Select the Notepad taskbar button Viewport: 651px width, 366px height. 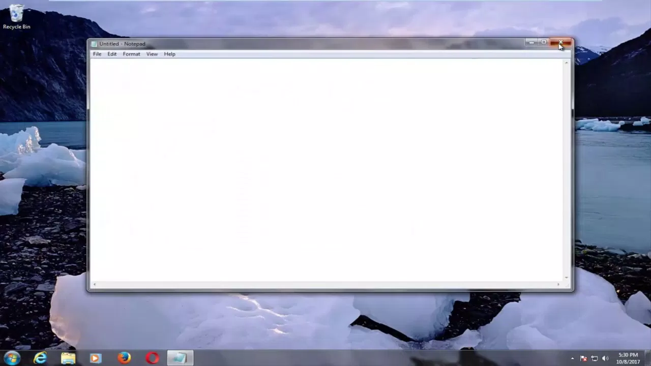[179, 358]
